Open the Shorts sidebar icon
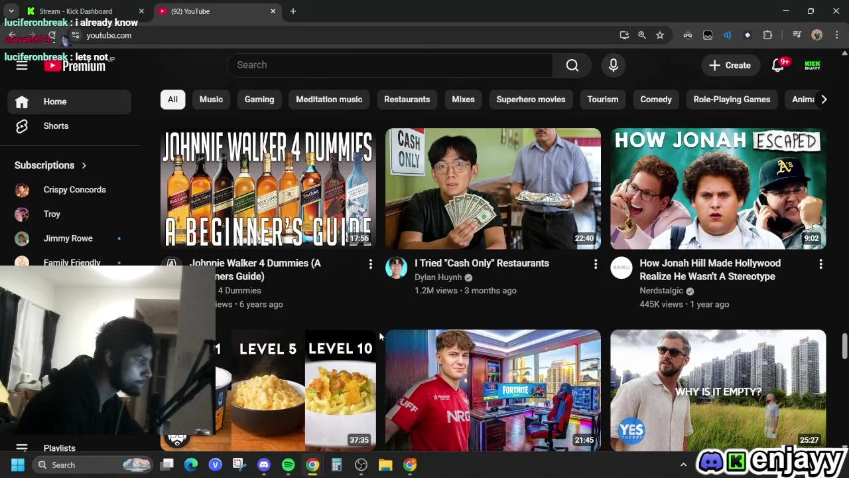Viewport: 849px width, 478px height. tap(22, 126)
